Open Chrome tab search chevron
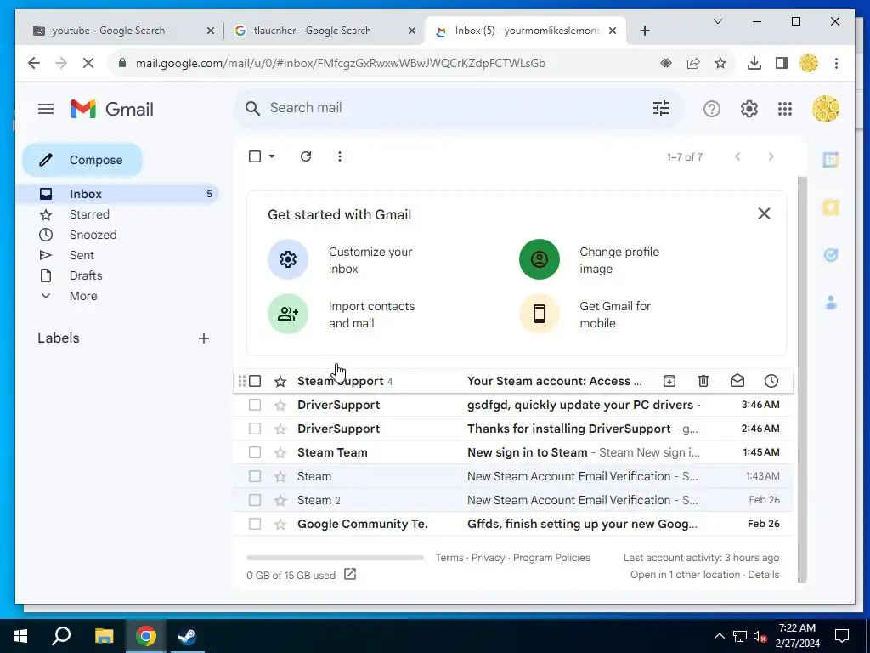The width and height of the screenshot is (870, 653). point(717,21)
